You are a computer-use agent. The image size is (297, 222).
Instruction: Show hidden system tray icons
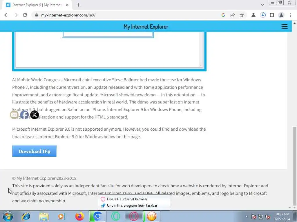(247, 217)
